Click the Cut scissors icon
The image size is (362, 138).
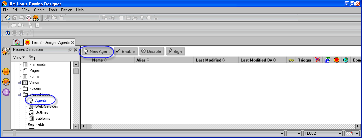tap(47, 18)
